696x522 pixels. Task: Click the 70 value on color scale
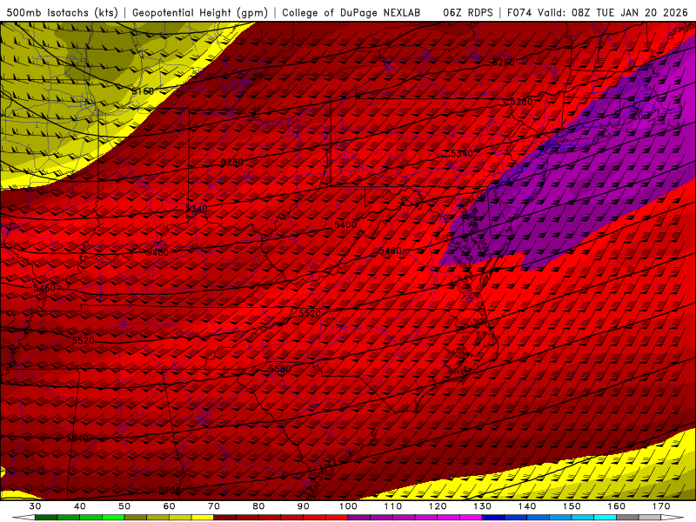(x=214, y=506)
